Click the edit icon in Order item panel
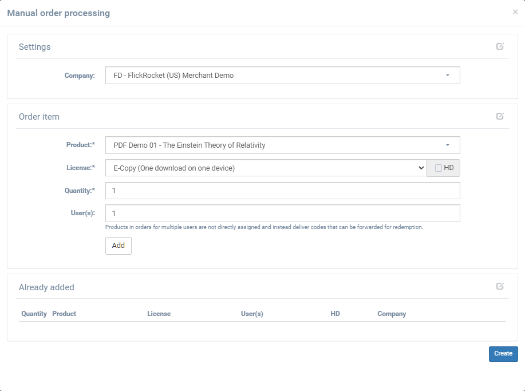This screenshot has width=525, height=391. (500, 116)
